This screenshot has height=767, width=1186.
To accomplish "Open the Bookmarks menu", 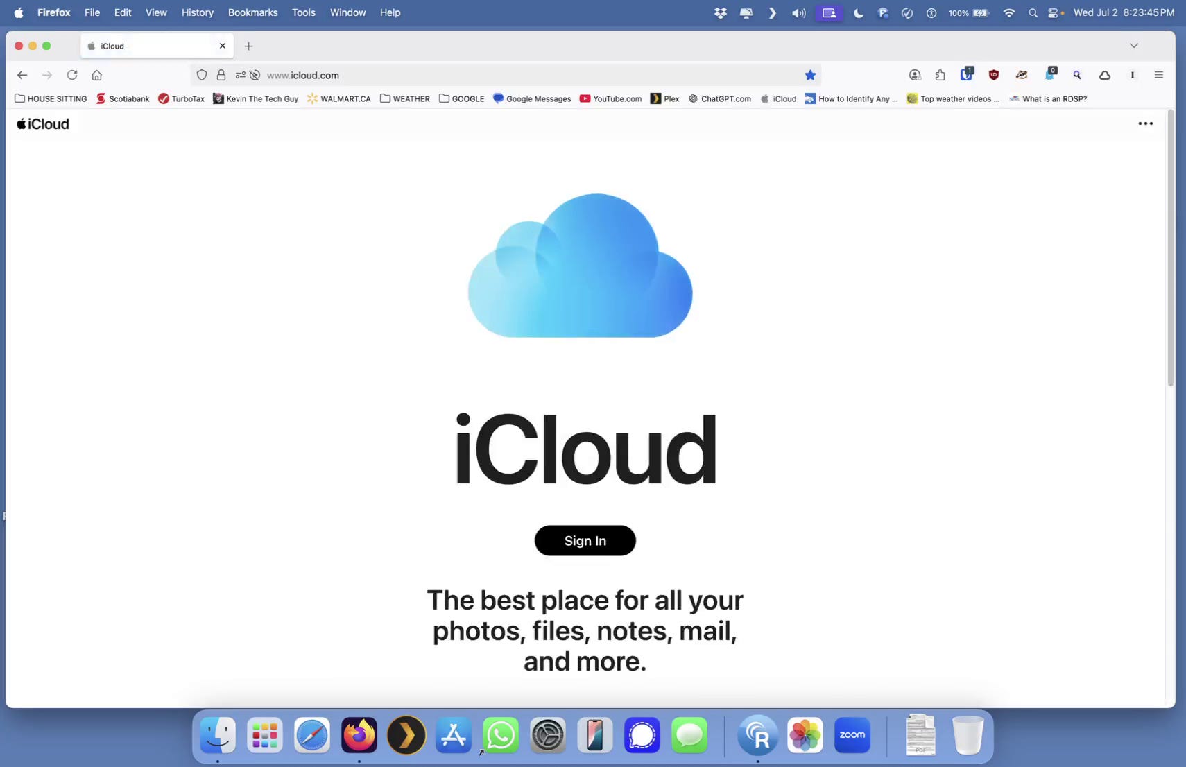I will (252, 12).
